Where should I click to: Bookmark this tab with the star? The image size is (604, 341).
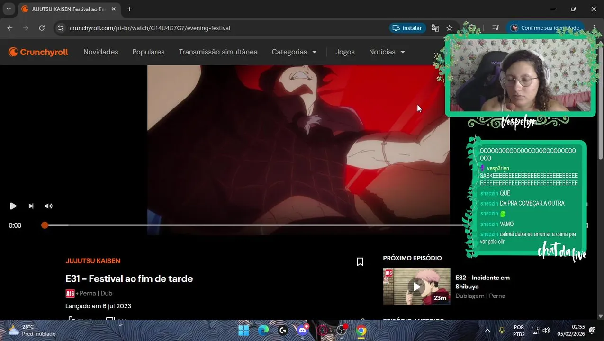[x=450, y=28]
